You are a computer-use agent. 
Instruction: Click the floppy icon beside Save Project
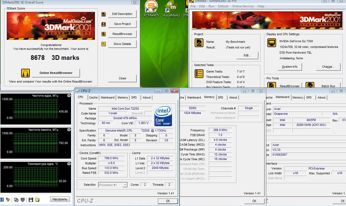coord(103,24)
